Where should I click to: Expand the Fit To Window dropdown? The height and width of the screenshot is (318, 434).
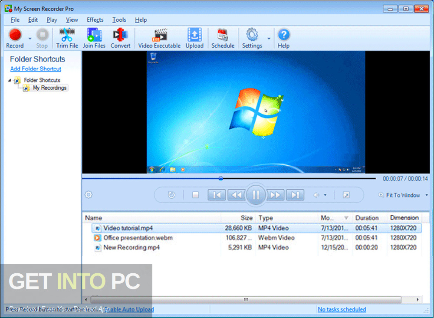pyautogui.click(x=427, y=195)
